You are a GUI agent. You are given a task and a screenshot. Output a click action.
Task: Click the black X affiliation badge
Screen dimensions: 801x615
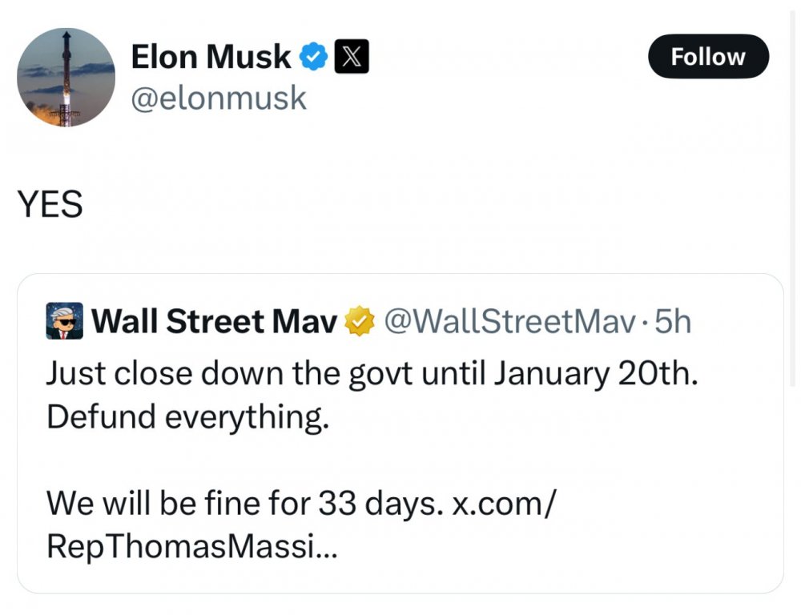351,56
